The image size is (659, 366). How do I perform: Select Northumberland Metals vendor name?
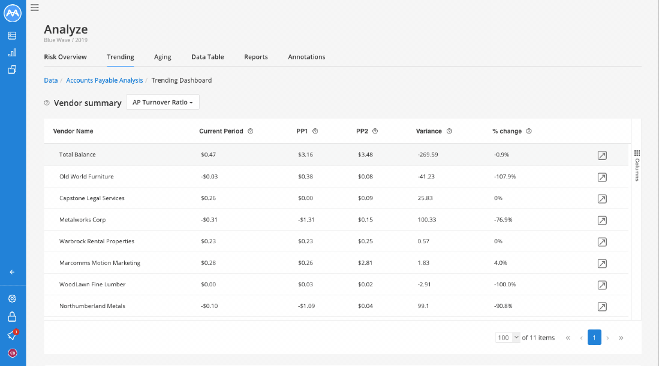pyautogui.click(x=92, y=306)
